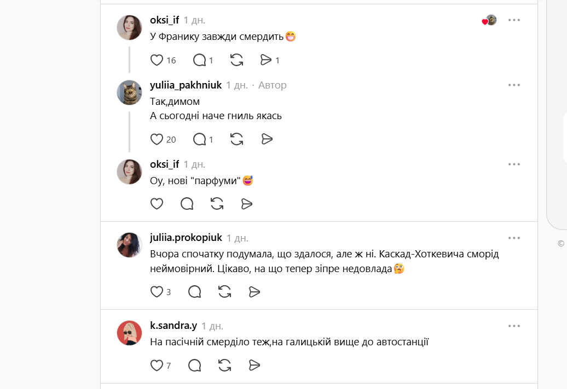Reply to yuliia_pakhniuk's comment
The image size is (567, 389).
(x=200, y=139)
